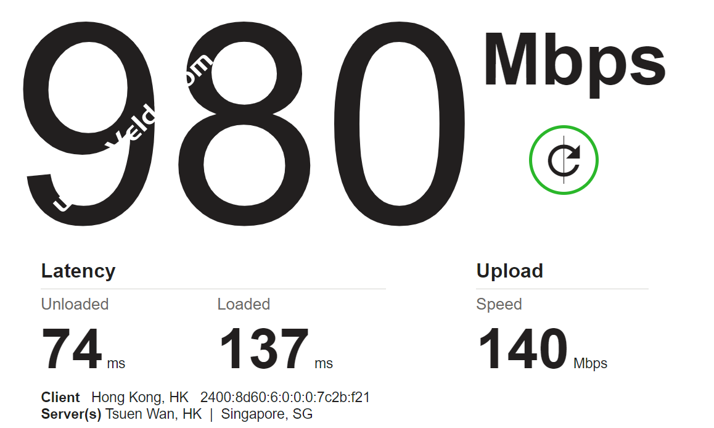Click the Speed label under Upload
Image resolution: width=714 pixels, height=428 pixels.
pos(499,304)
